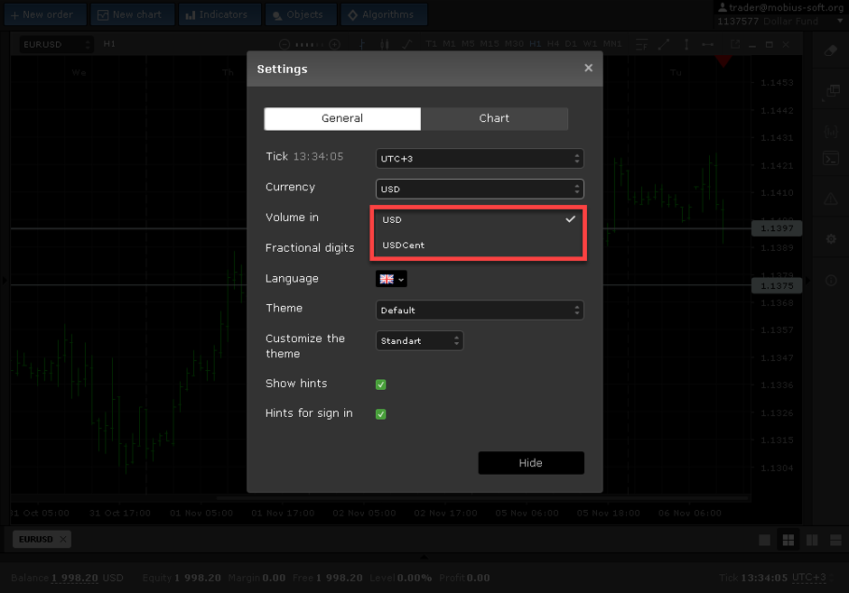
Task: Select the horizontal line drawing tool
Action: pyautogui.click(x=708, y=44)
